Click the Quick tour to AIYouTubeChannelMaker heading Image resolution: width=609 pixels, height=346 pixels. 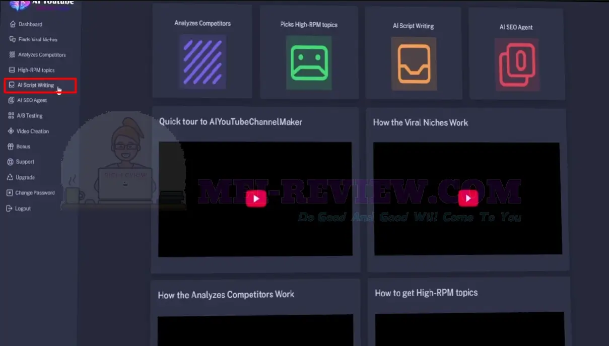coord(231,121)
